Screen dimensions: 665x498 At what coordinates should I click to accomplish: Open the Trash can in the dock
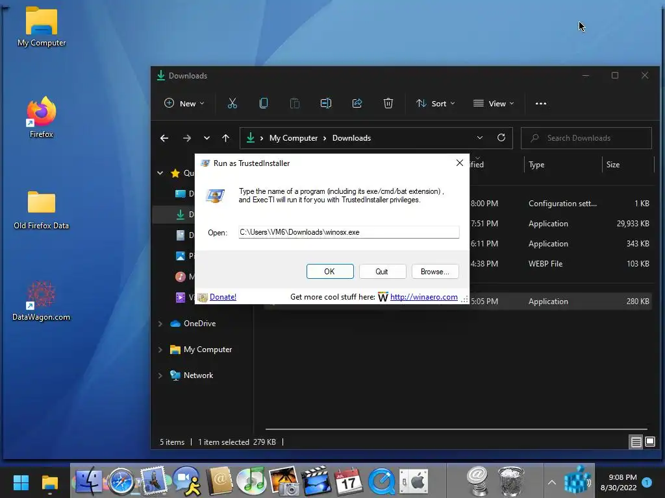pyautogui.click(x=510, y=481)
